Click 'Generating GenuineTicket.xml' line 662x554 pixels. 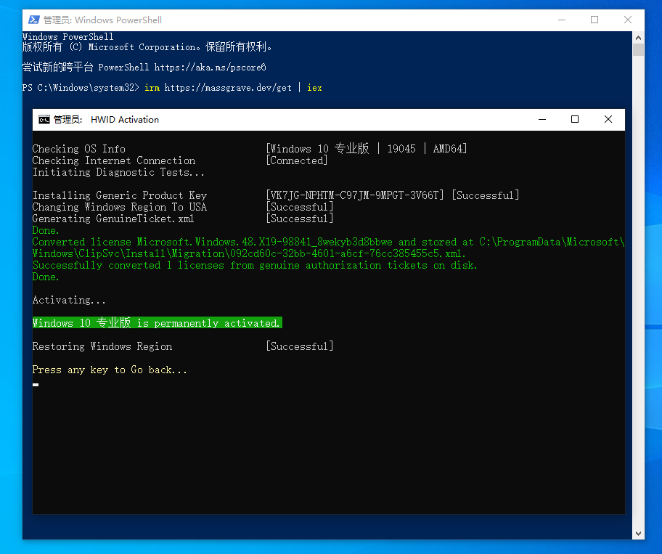113,219
